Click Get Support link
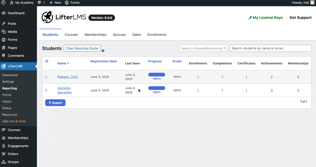The image size is (316, 167). tap(301, 18)
